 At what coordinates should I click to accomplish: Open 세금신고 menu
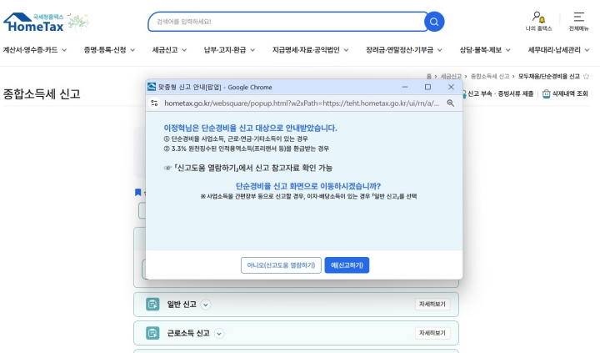[x=169, y=50]
